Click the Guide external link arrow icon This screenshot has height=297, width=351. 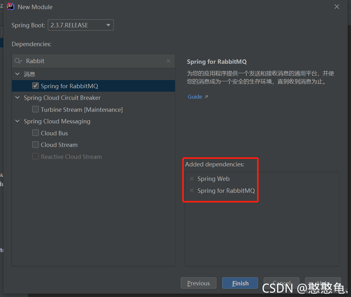pos(206,97)
